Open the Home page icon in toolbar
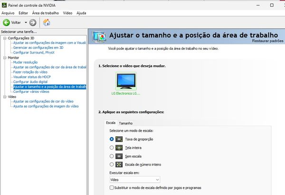Screen dimensions: 285x195 click(47, 22)
